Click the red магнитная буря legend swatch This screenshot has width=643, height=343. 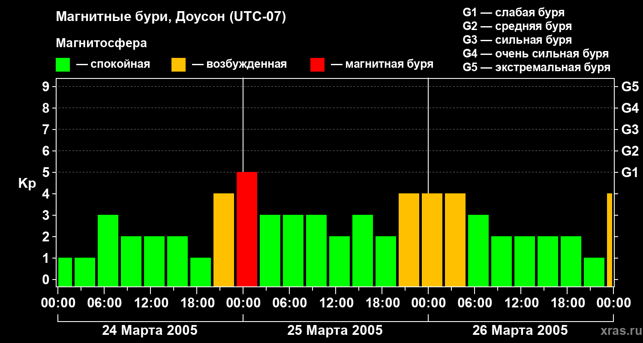coord(317,65)
